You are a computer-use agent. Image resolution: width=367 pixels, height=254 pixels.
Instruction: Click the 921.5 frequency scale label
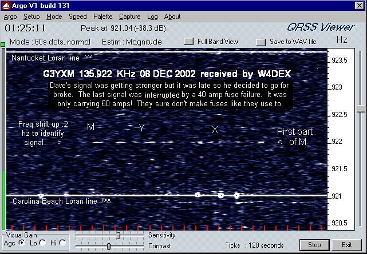(340, 169)
